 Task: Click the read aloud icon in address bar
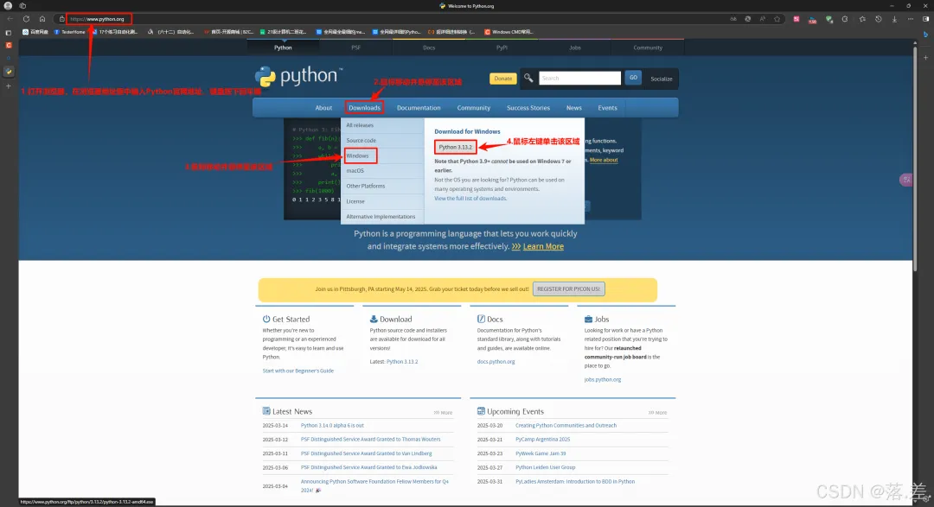point(763,19)
